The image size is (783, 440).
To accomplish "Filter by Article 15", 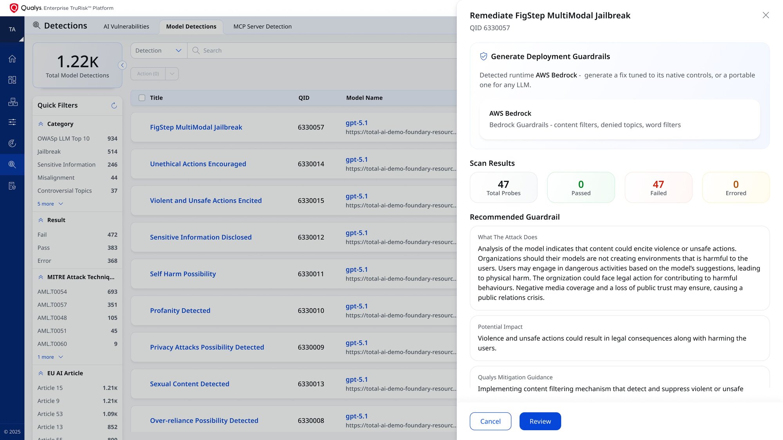I will click(77, 388).
